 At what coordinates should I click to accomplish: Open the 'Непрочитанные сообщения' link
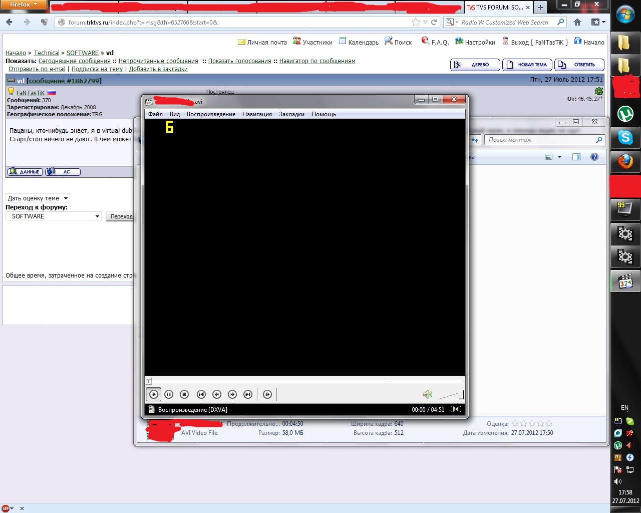pyautogui.click(x=158, y=61)
